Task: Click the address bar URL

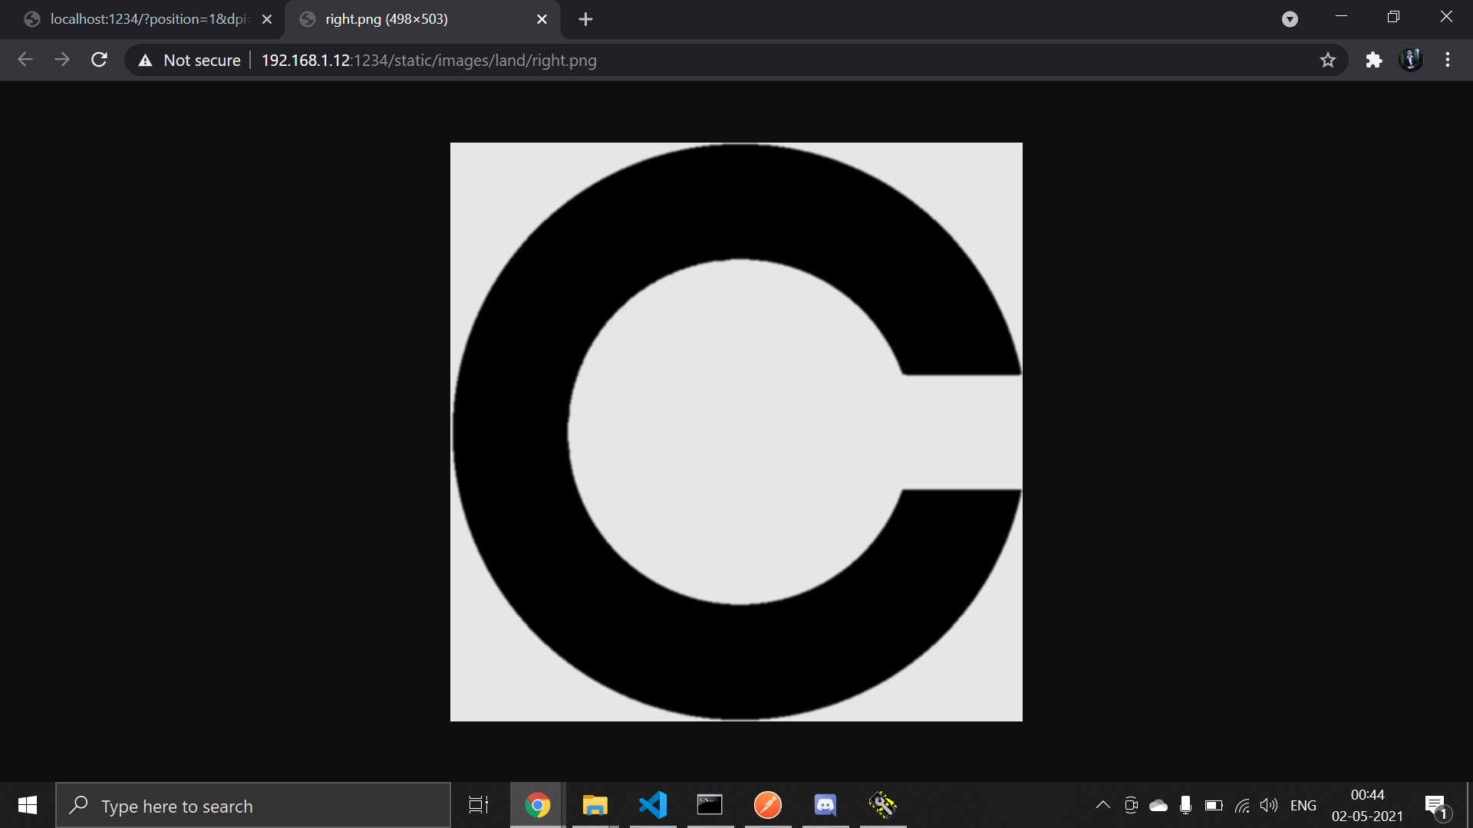Action: click(430, 61)
